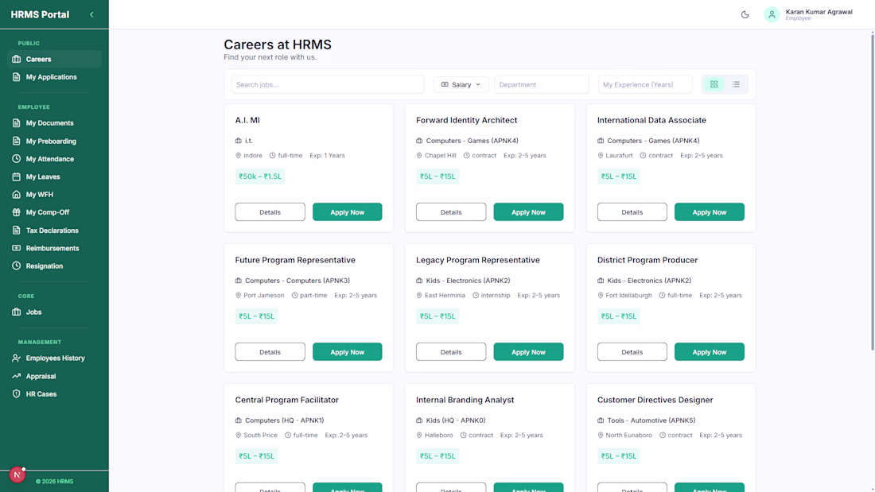Click the My Comp-Off gift icon
The height and width of the screenshot is (492, 875).
pos(16,212)
